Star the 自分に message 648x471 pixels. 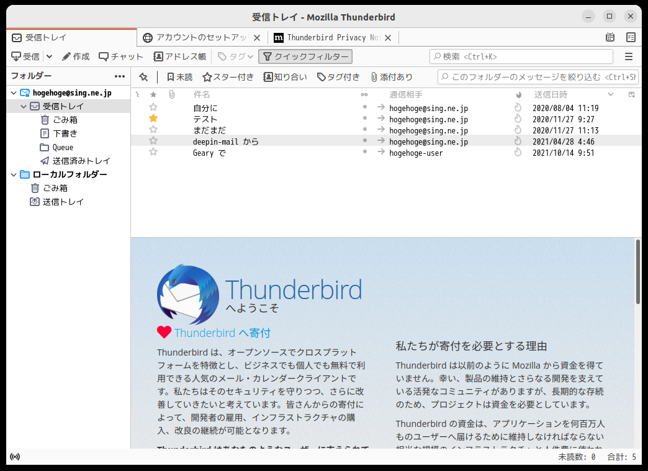click(x=153, y=107)
